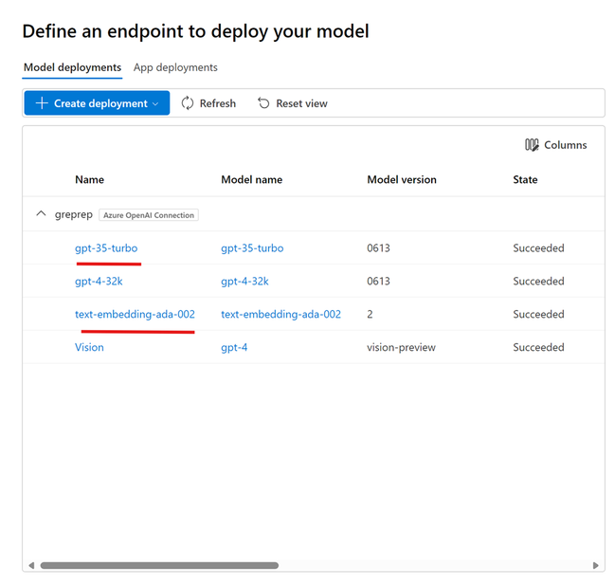
Task: Sort by the Model version column header
Action: coord(402,180)
